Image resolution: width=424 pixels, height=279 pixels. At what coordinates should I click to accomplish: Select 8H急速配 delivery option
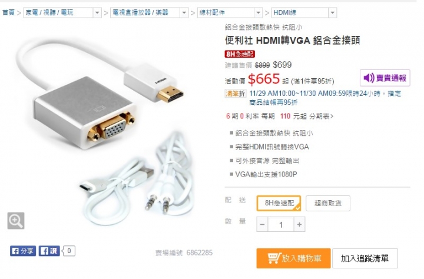pyautogui.click(x=279, y=203)
